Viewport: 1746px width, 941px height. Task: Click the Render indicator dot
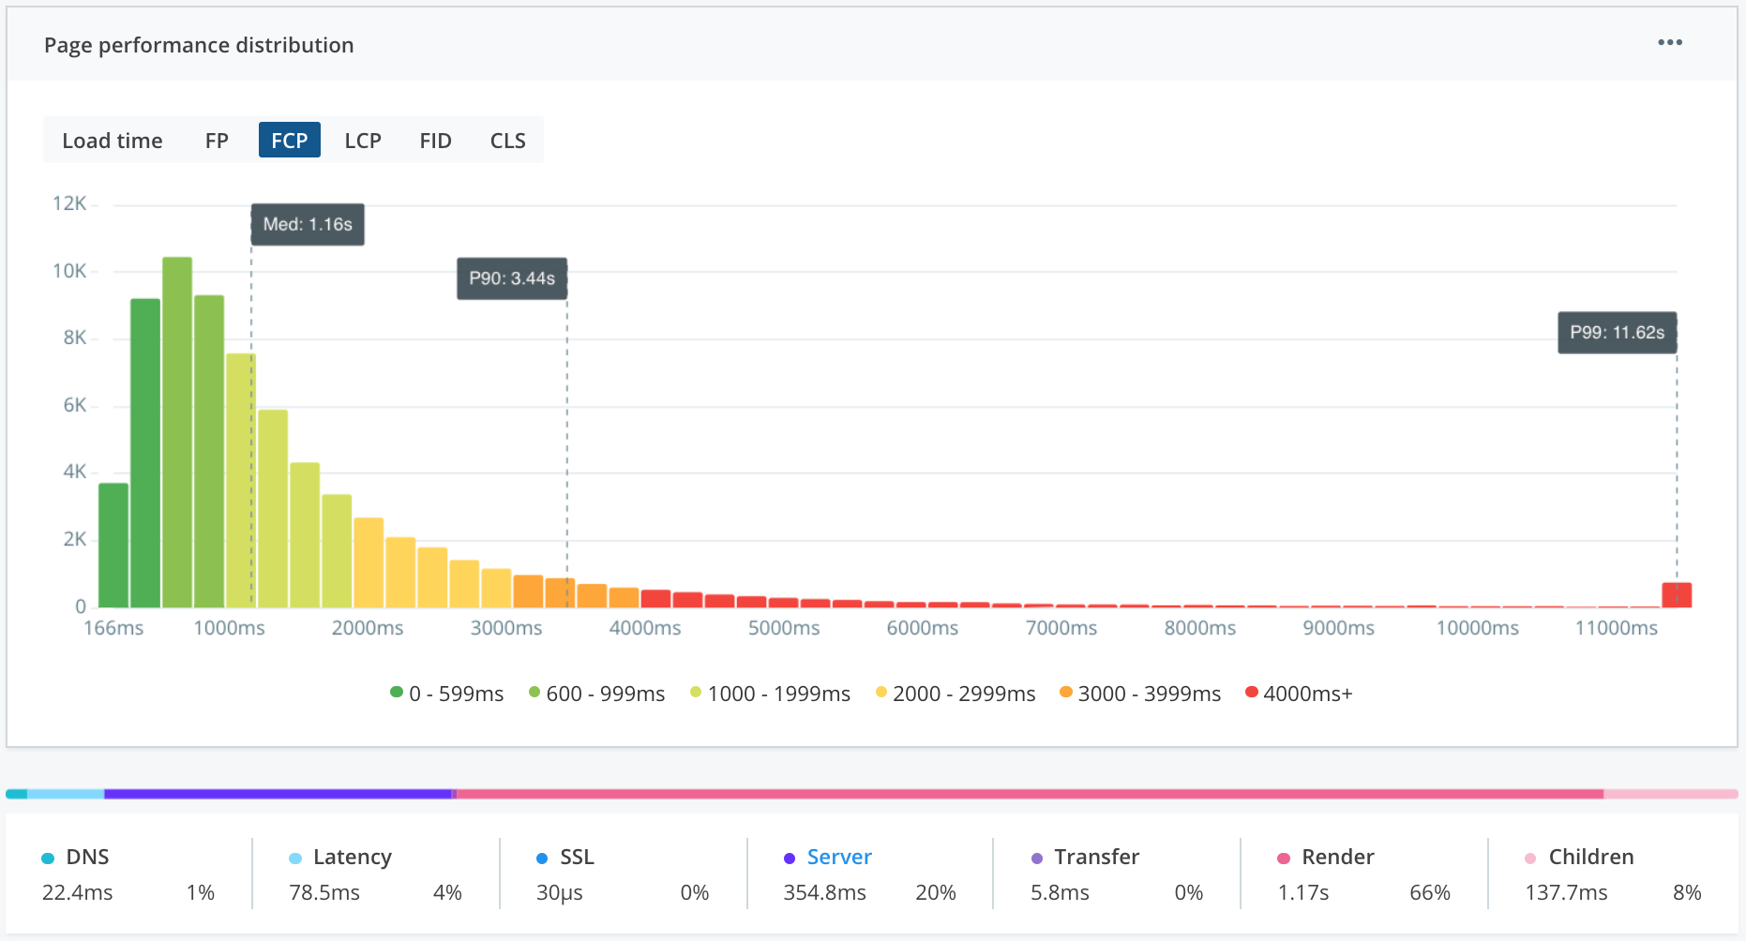coord(1282,857)
